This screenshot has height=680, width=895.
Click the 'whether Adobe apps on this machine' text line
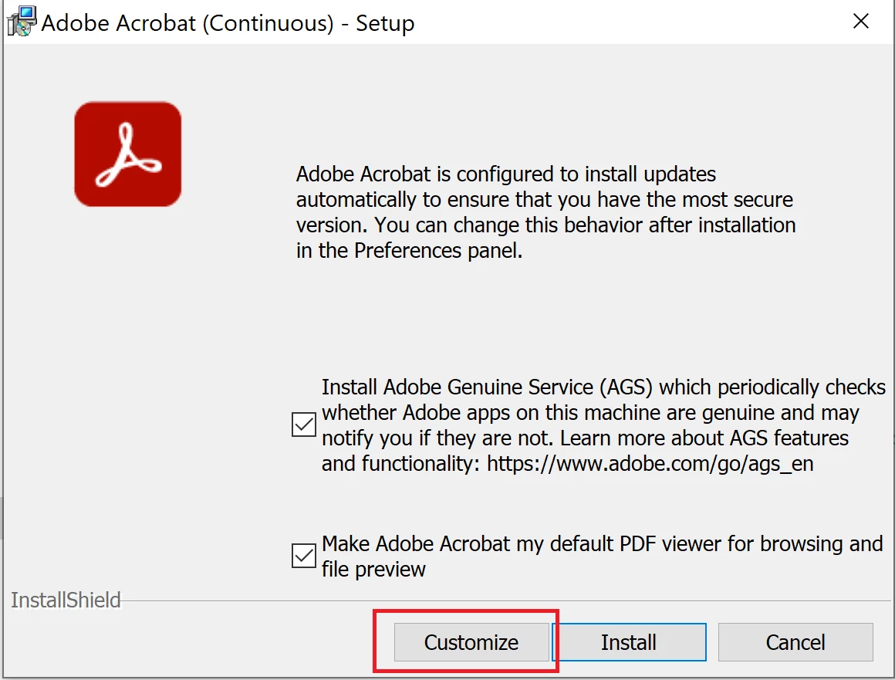pyautogui.click(x=590, y=413)
